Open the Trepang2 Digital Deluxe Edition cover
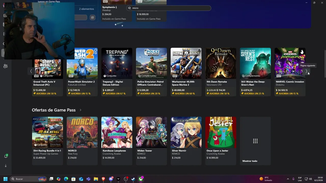The height and width of the screenshot is (183, 326). point(117,63)
